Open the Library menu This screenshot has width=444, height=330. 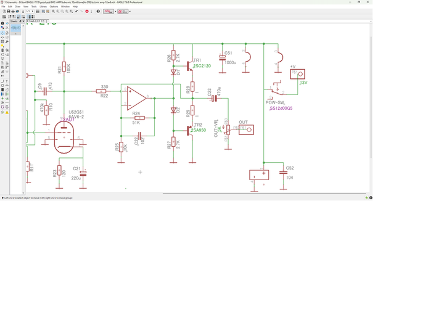43,7
